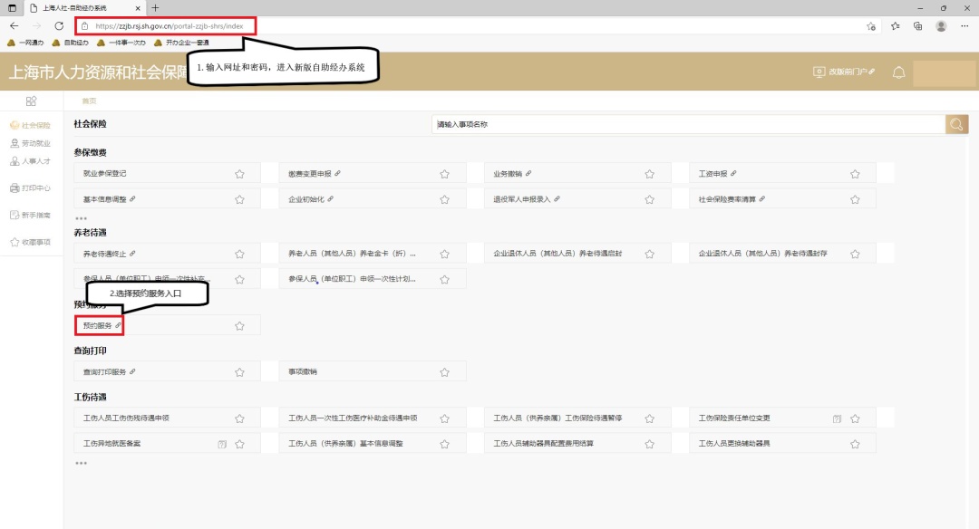Expand more 工伤待遇 items via ellipsis
This screenshot has width=979, height=529.
(x=81, y=463)
